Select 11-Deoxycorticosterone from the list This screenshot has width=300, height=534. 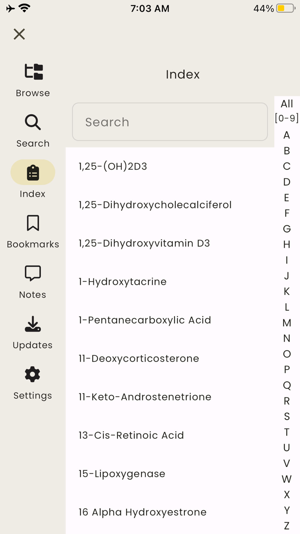coord(138,358)
